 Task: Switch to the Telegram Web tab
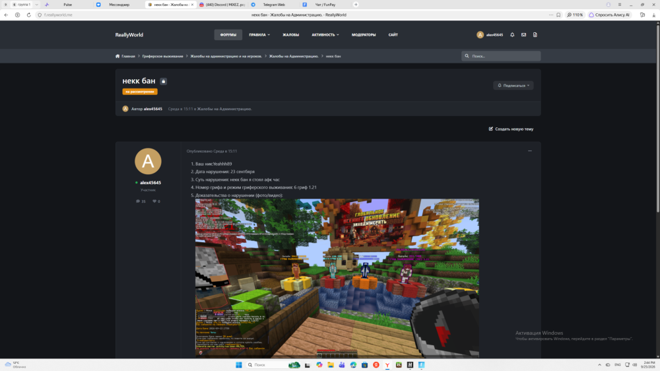[274, 5]
